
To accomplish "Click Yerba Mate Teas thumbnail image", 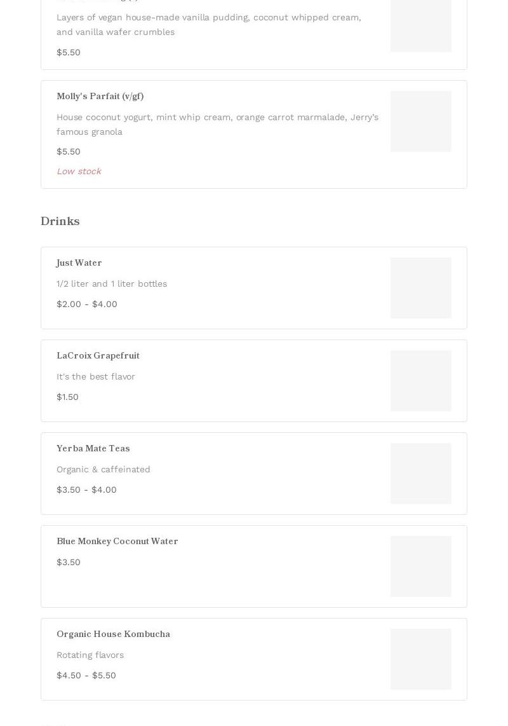I will click(420, 474).
